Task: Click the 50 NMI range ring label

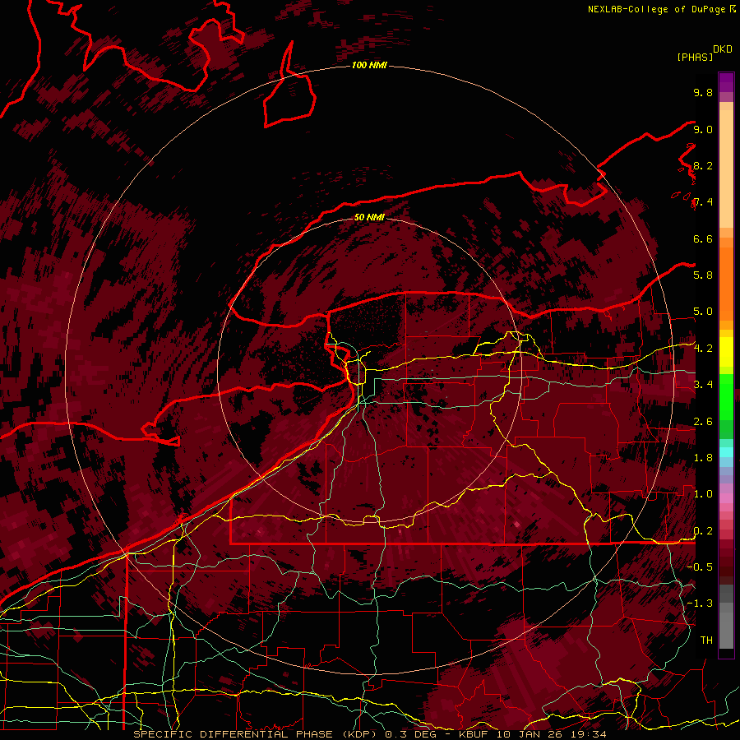Action: [x=369, y=217]
